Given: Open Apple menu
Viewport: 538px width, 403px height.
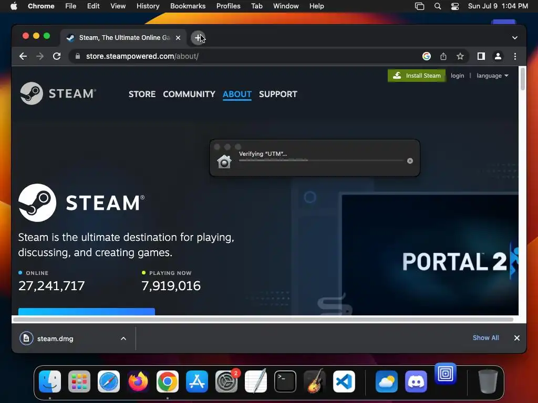Looking at the screenshot, I should coord(14,6).
